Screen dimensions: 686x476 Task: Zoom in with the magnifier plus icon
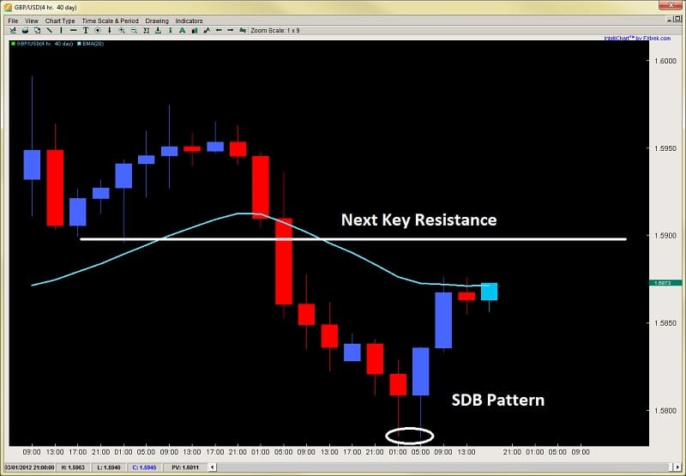pyautogui.click(x=122, y=31)
